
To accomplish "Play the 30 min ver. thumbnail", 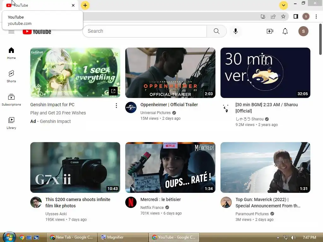I will pyautogui.click(x=265, y=73).
